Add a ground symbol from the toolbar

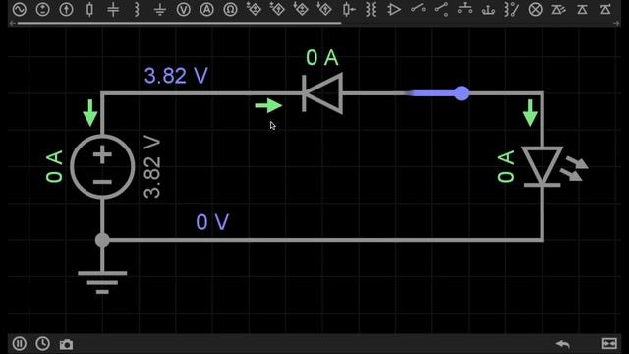click(x=160, y=9)
